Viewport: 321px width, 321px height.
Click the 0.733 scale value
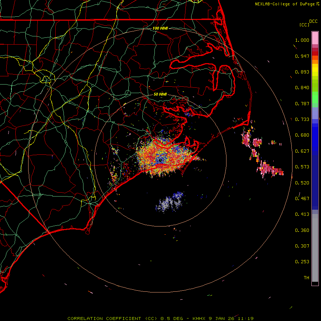click(302, 119)
